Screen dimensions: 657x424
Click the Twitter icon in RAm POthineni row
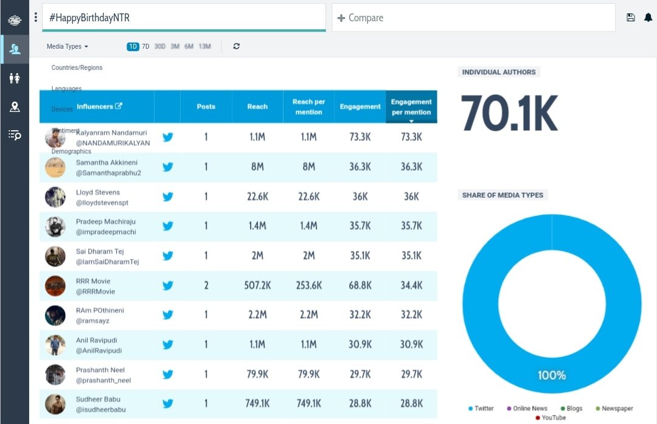point(168,315)
